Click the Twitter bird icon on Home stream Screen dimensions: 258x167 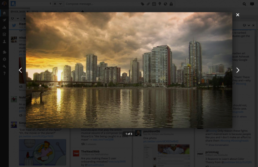14,25
